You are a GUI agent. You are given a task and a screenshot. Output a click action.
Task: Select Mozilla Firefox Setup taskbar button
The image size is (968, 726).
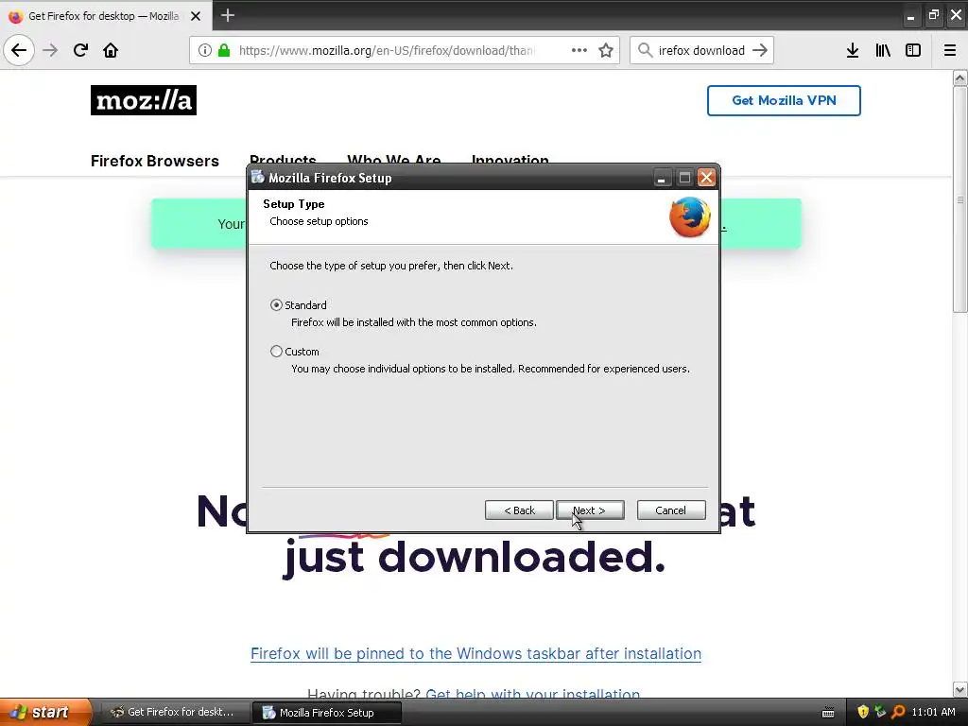click(326, 713)
